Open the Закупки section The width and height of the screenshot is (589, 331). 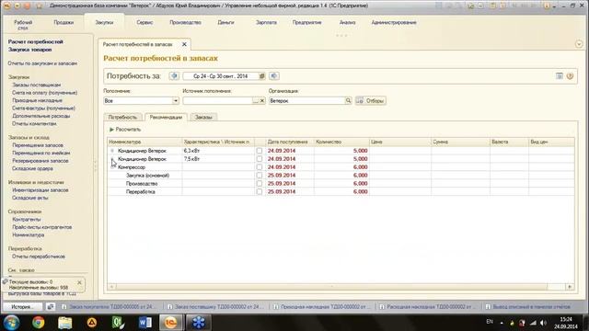point(104,22)
